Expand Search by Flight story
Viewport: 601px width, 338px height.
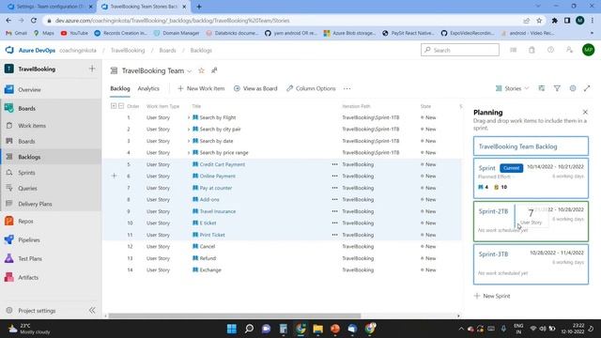click(188, 117)
